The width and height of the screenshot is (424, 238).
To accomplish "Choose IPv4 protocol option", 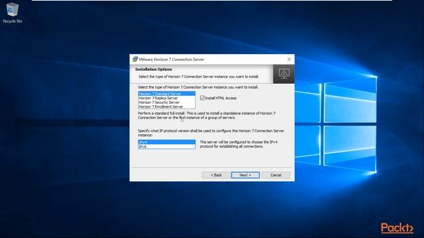I will pos(166,142).
